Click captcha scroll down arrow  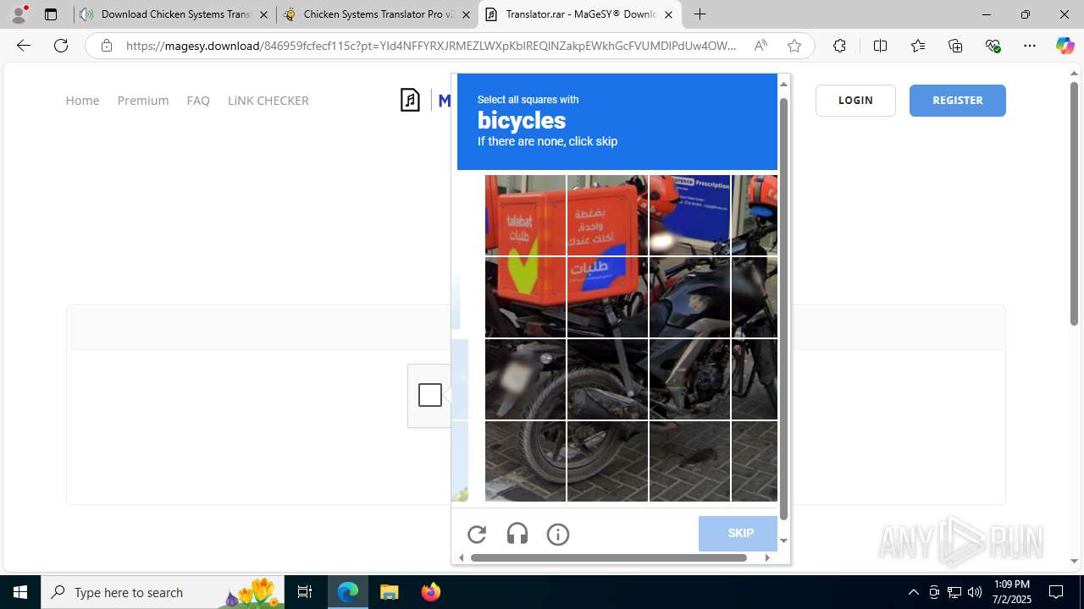click(x=783, y=540)
